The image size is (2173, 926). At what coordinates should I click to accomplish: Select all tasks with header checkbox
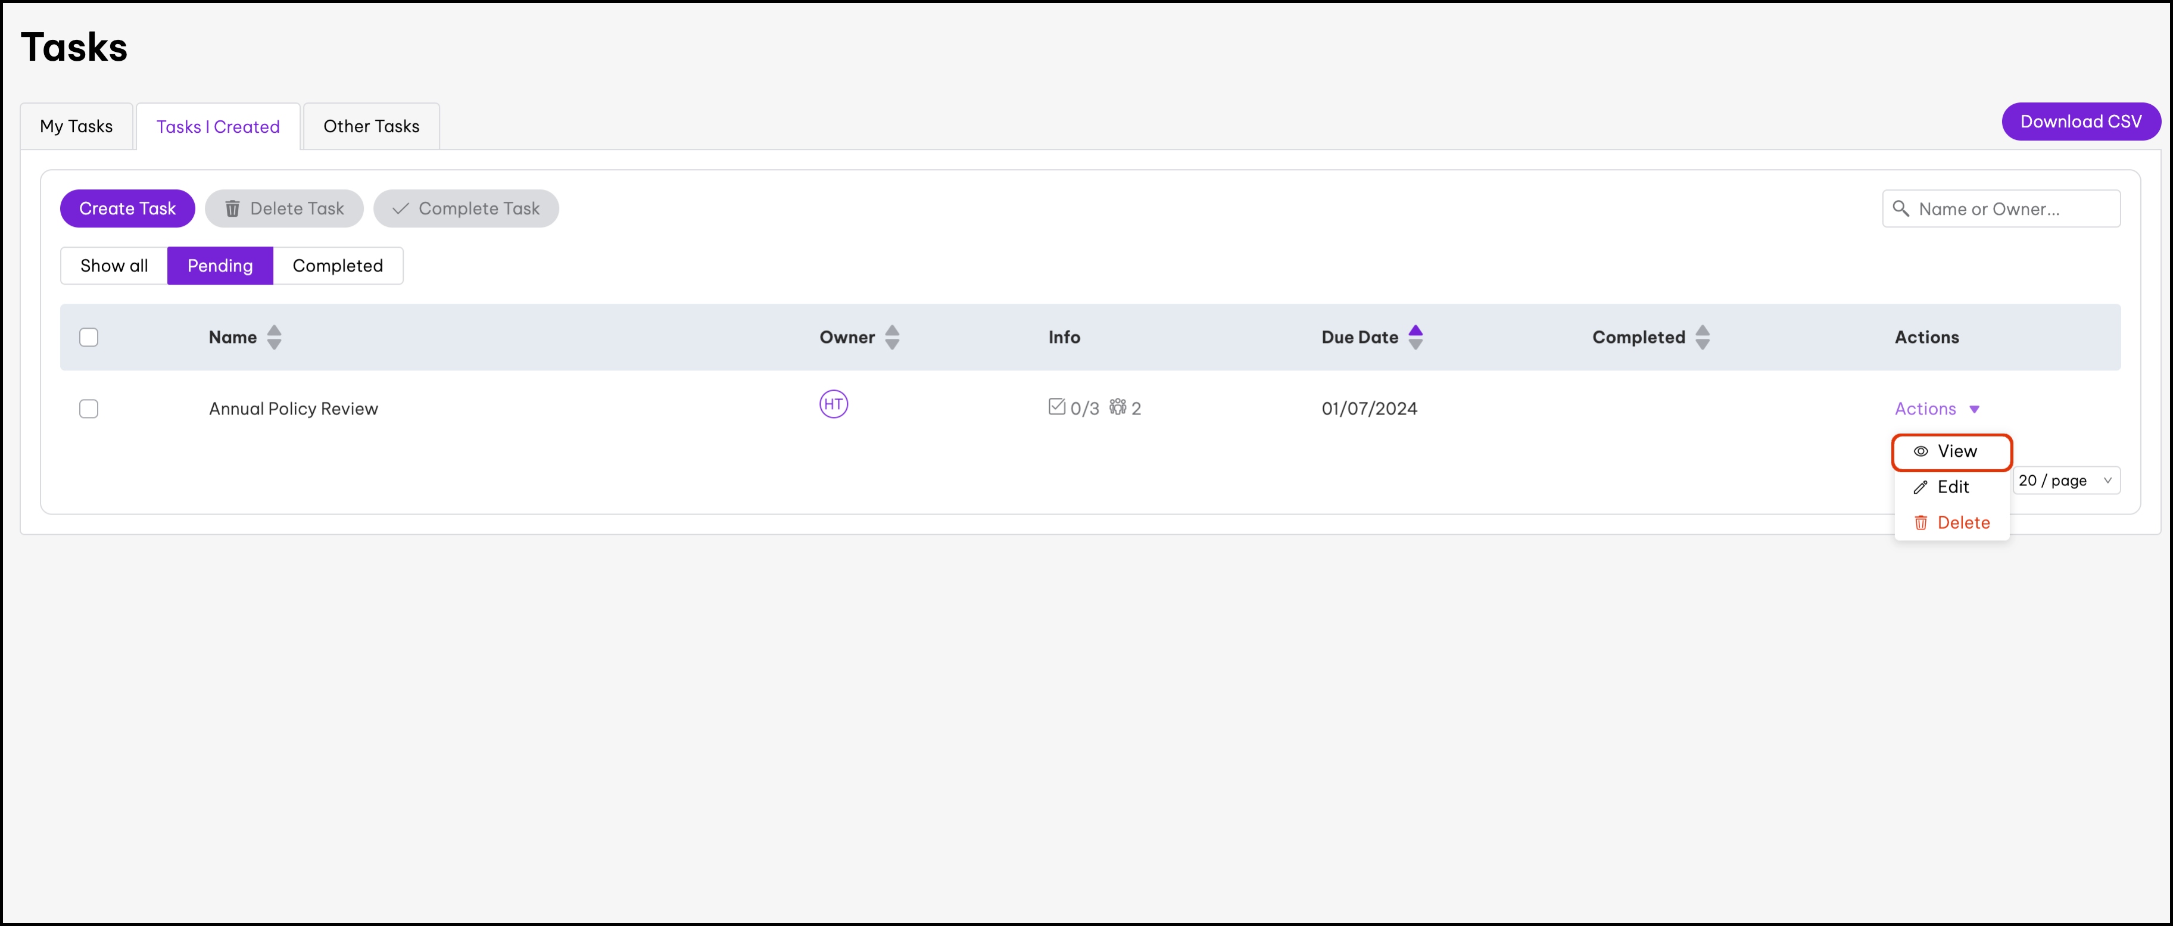[89, 337]
